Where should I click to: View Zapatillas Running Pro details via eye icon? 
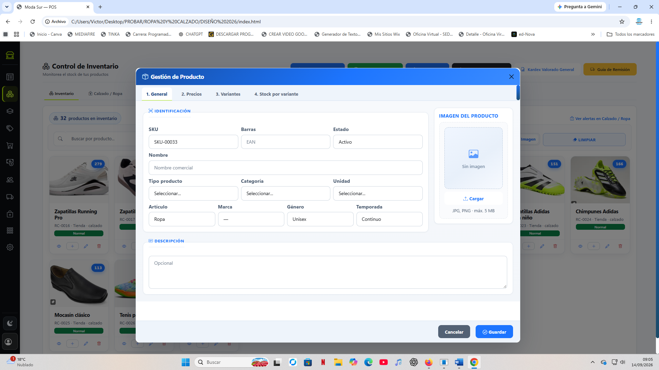pyautogui.click(x=59, y=246)
